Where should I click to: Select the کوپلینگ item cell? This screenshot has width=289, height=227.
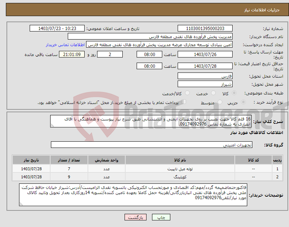pos(180,177)
